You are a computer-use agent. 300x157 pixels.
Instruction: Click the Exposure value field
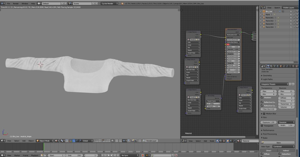tap(268, 122)
